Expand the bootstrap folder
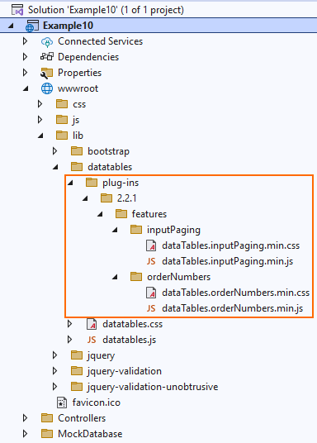Image resolution: width=317 pixels, height=443 pixels. 55,151
